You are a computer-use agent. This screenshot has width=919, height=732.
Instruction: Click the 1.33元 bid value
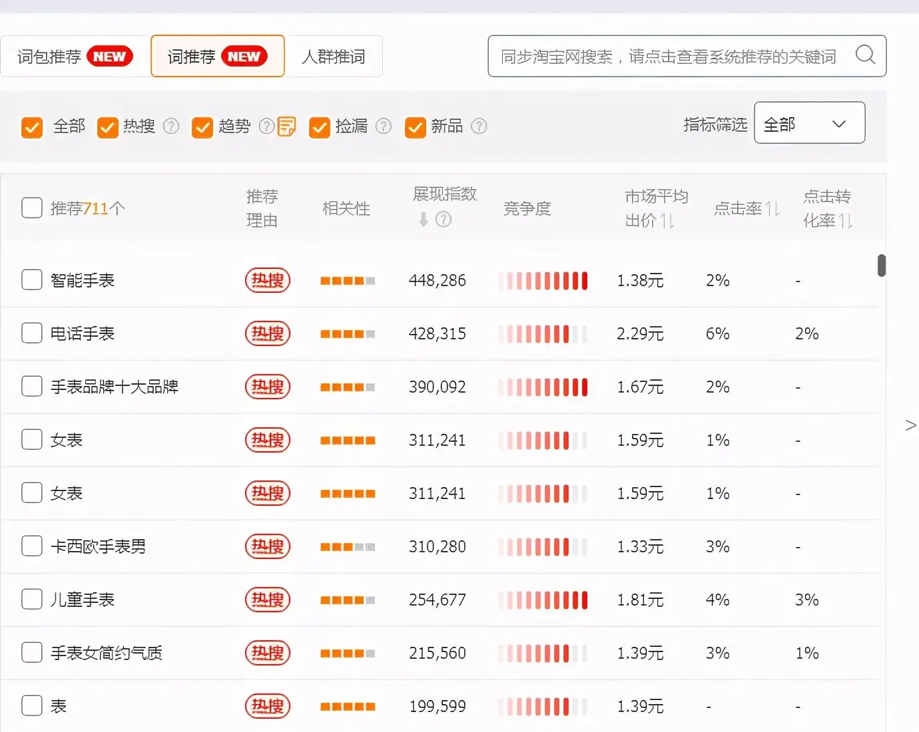tap(640, 546)
